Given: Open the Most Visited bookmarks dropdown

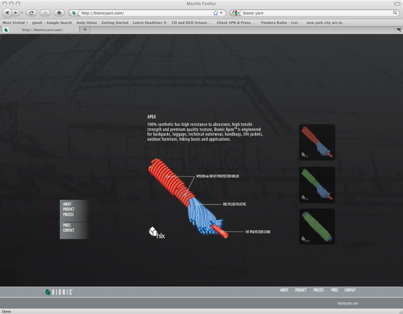Looking at the screenshot, I should click(15, 23).
